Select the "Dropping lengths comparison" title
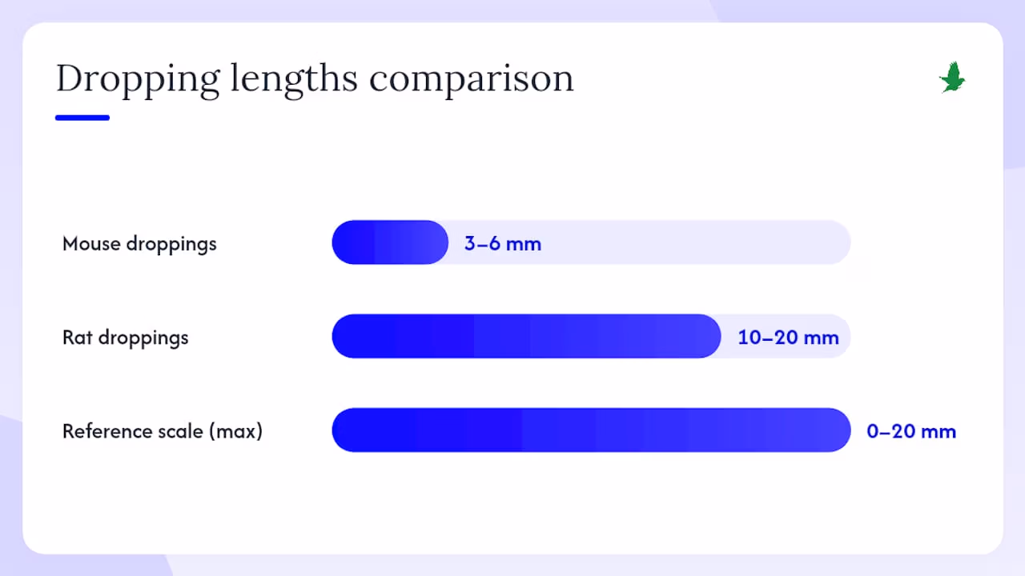Screen dimensions: 1025x576 click(315, 80)
